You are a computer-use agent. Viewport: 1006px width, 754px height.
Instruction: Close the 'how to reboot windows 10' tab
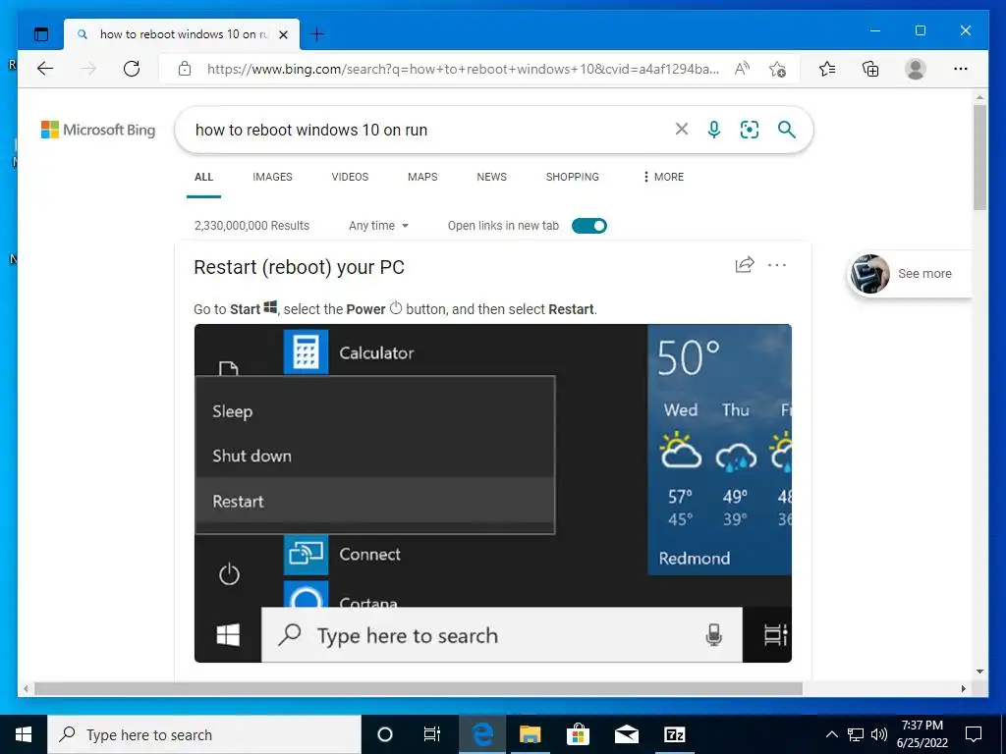click(283, 34)
